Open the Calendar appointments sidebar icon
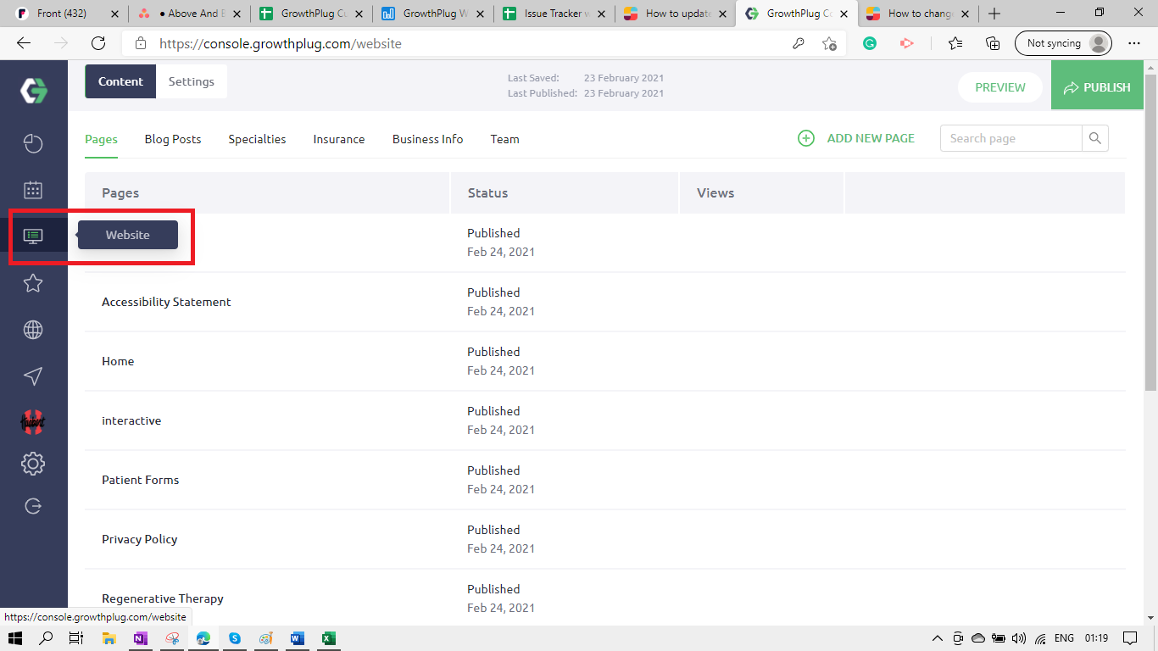 (33, 190)
